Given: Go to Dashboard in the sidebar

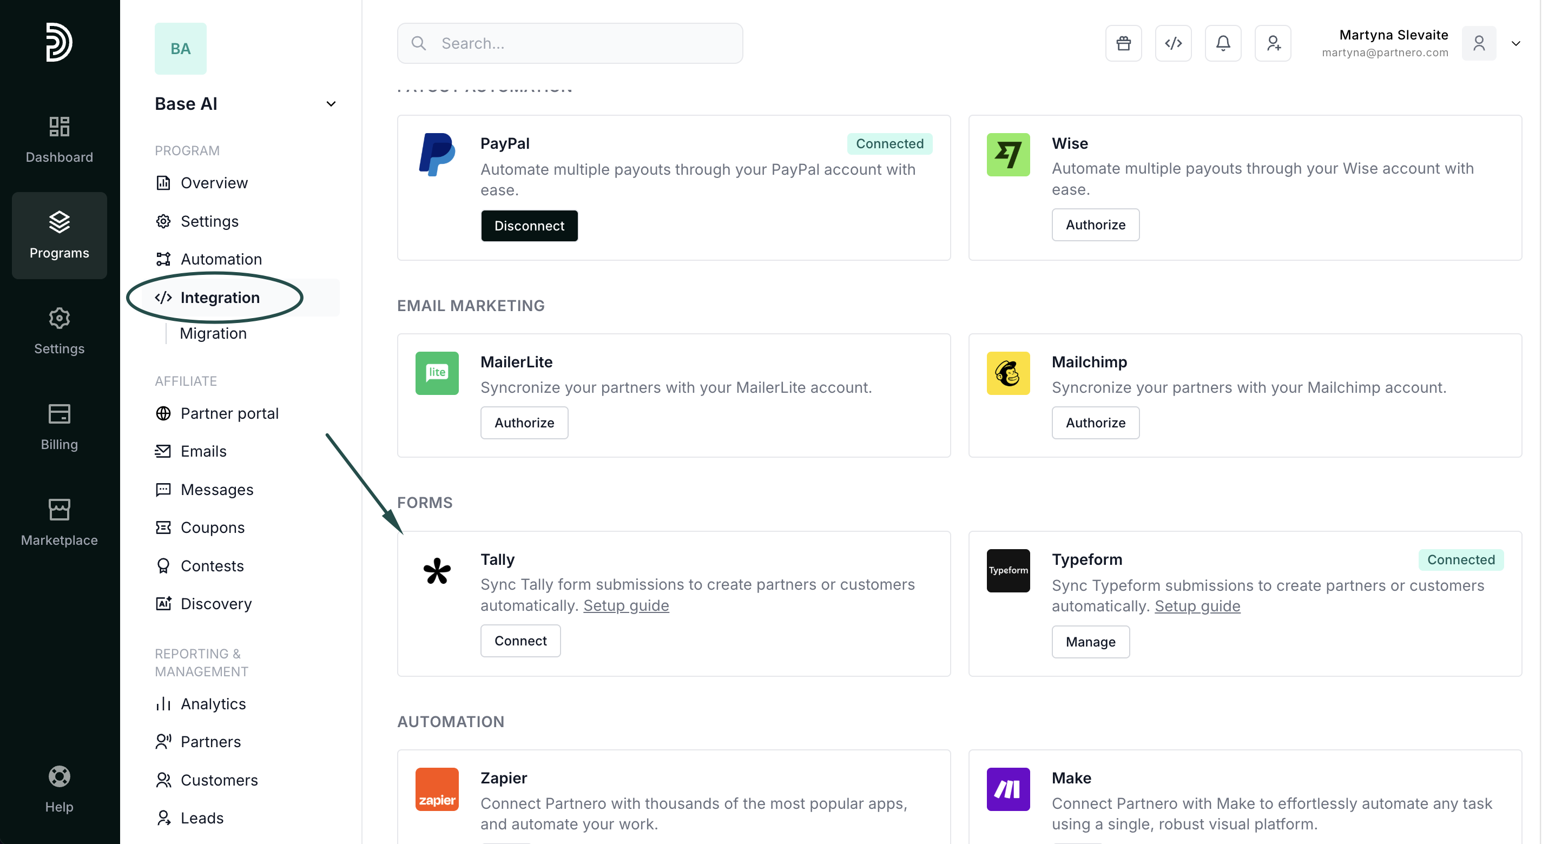Looking at the screenshot, I should click(x=60, y=140).
